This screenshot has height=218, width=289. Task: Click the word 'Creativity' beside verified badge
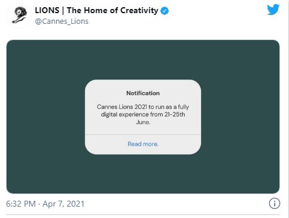(x=139, y=11)
